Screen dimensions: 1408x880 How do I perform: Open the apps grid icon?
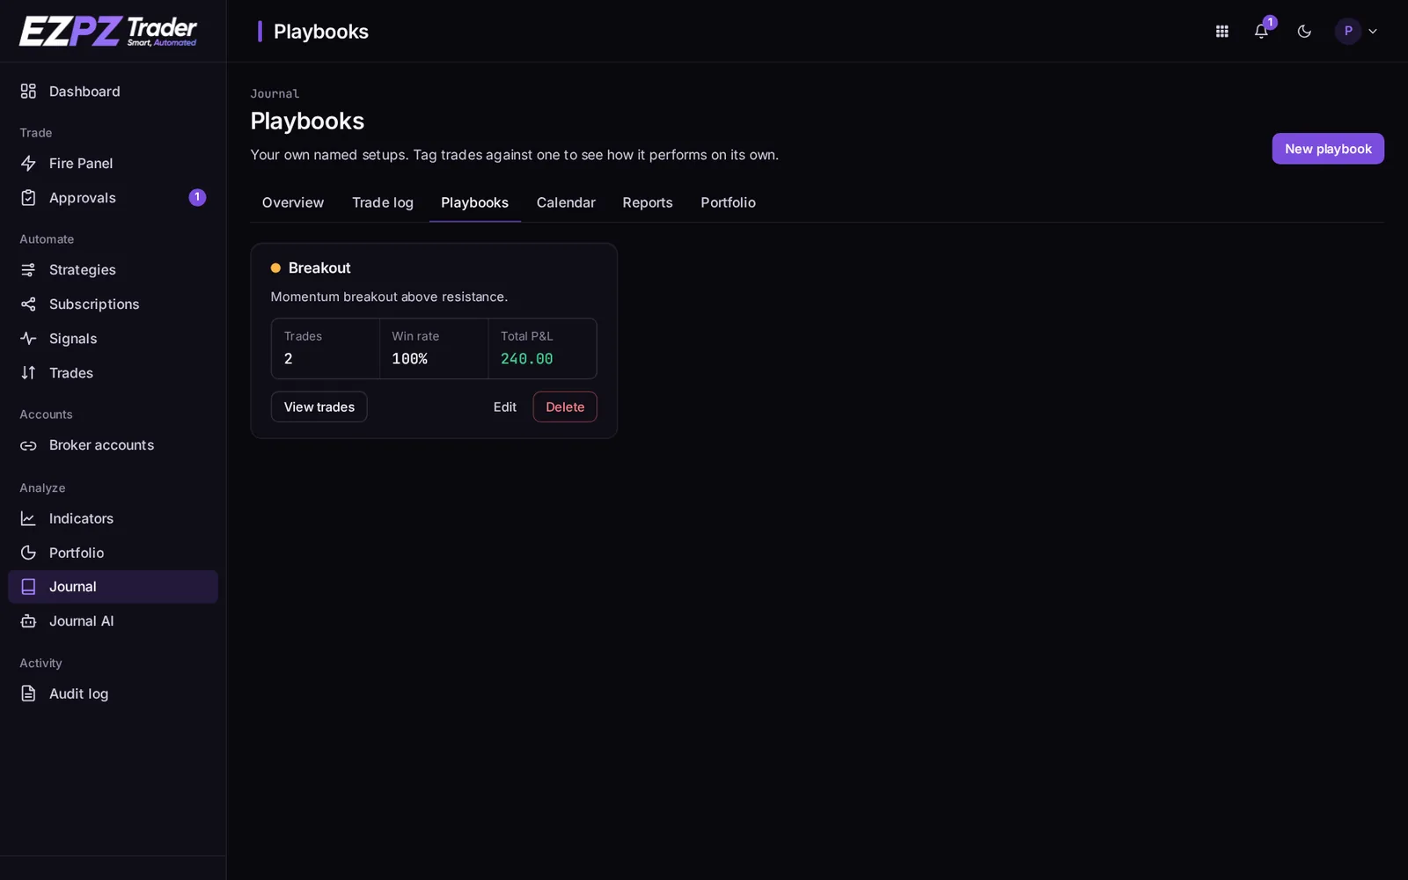click(1221, 32)
